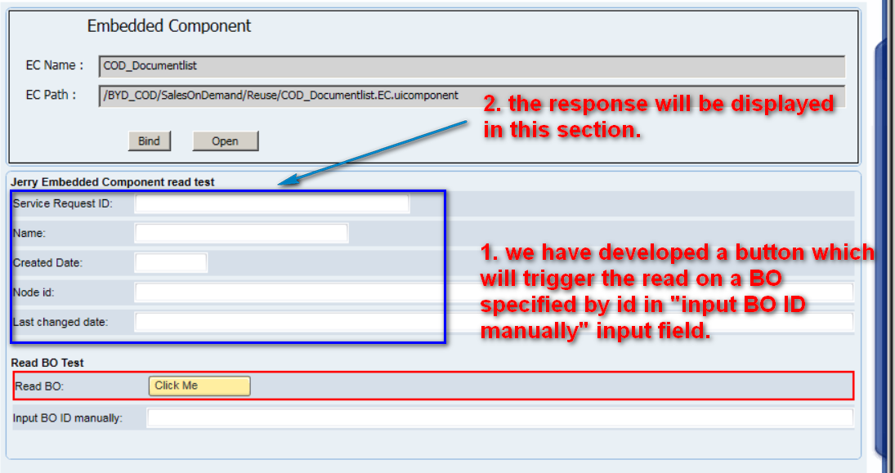This screenshot has height=473, width=895.
Task: Click the Created Date: label
Action: (47, 263)
